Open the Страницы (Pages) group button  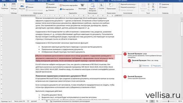click(x=5, y=7)
